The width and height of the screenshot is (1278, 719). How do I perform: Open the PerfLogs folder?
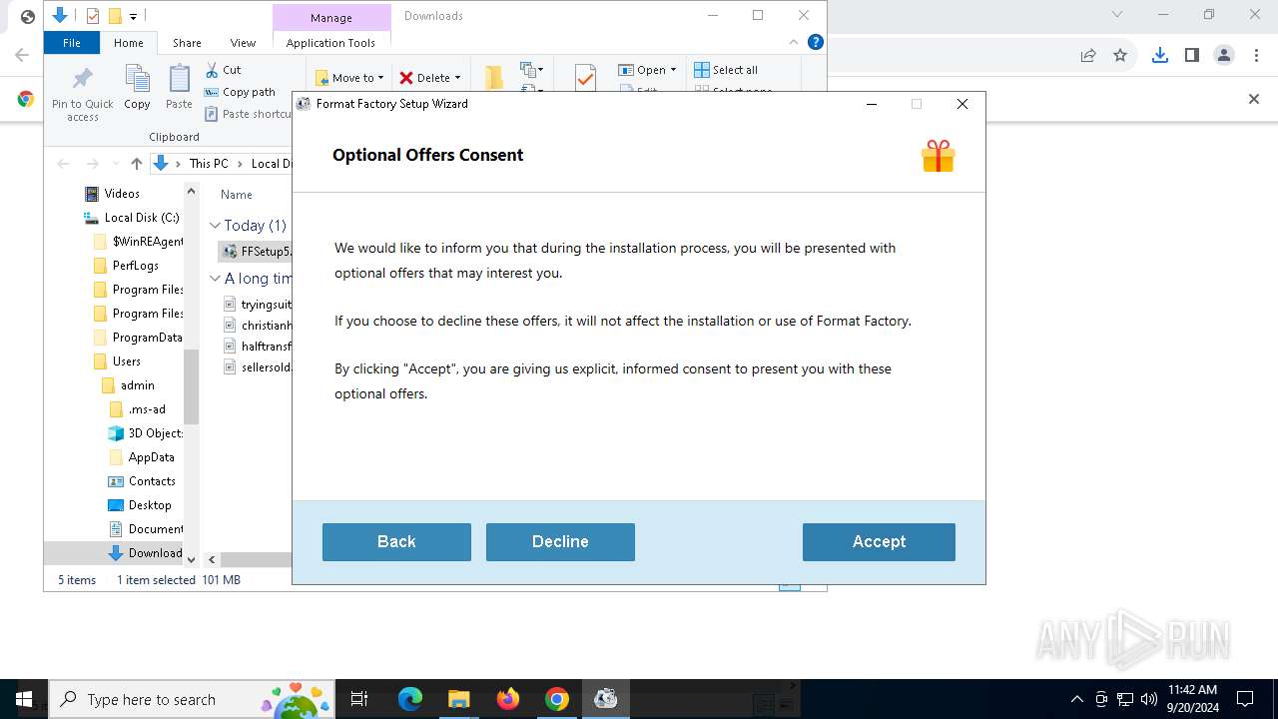click(126, 266)
